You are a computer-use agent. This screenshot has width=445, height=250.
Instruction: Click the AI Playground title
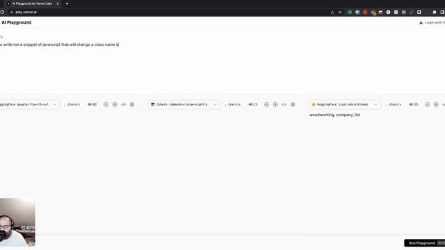pyautogui.click(x=16, y=22)
